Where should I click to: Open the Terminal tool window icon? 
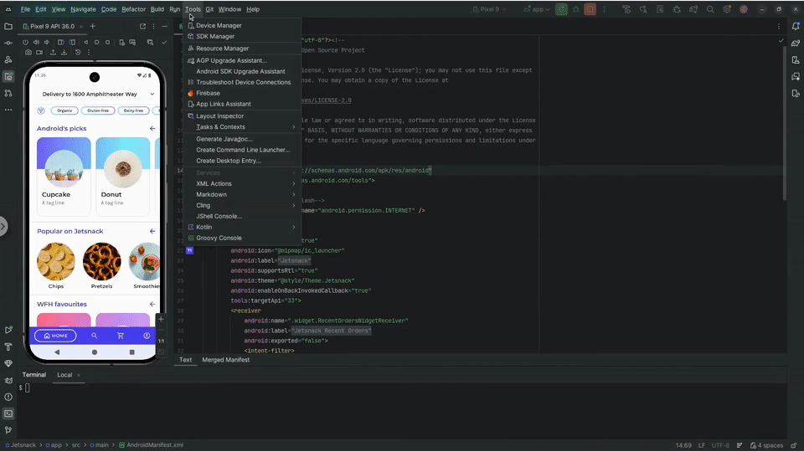click(x=8, y=413)
